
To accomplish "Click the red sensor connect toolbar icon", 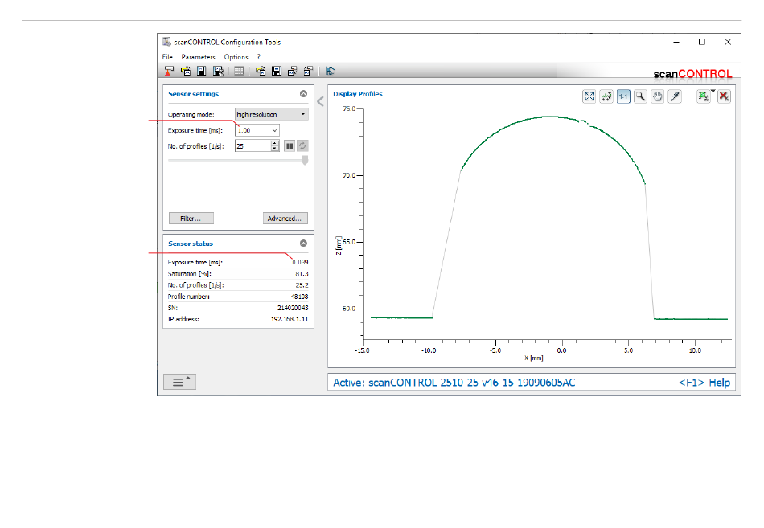I will [169, 71].
